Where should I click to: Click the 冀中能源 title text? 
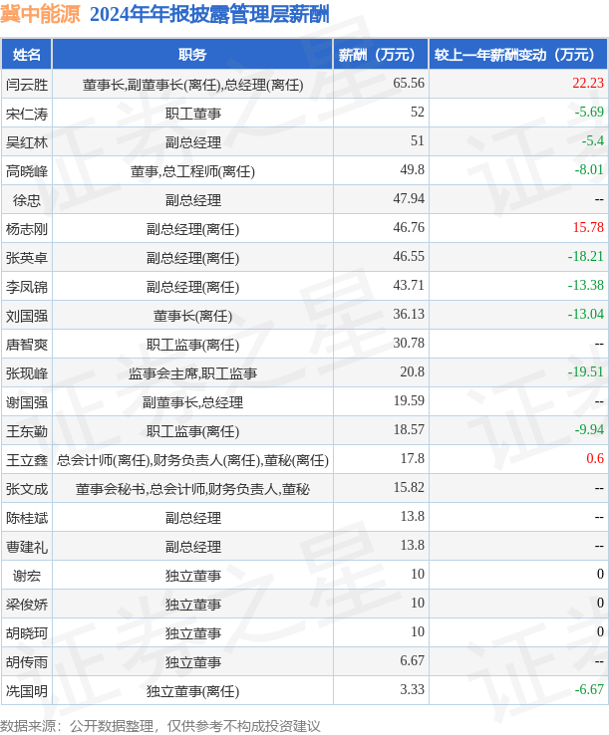click(x=40, y=14)
